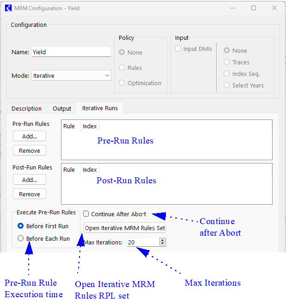Image resolution: width=286 pixels, height=300 pixels.
Task: Choose the Before First Run radio option
Action: pyautogui.click(x=20, y=226)
